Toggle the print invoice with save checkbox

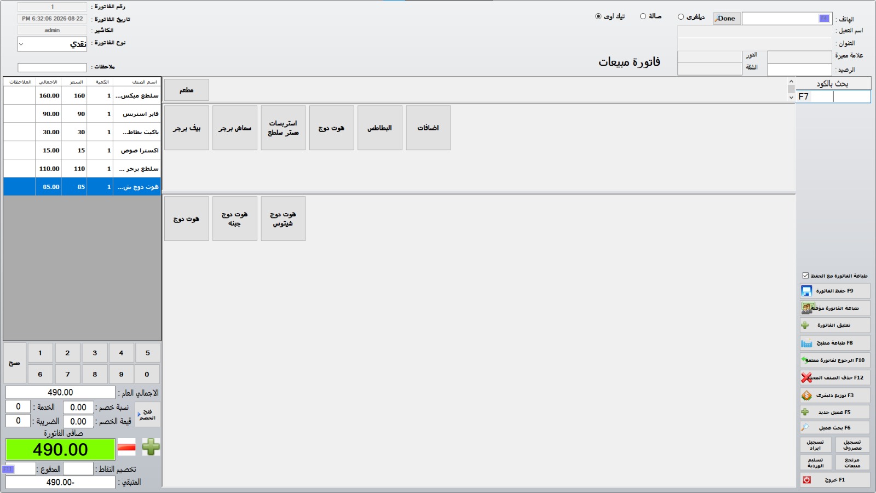805,276
